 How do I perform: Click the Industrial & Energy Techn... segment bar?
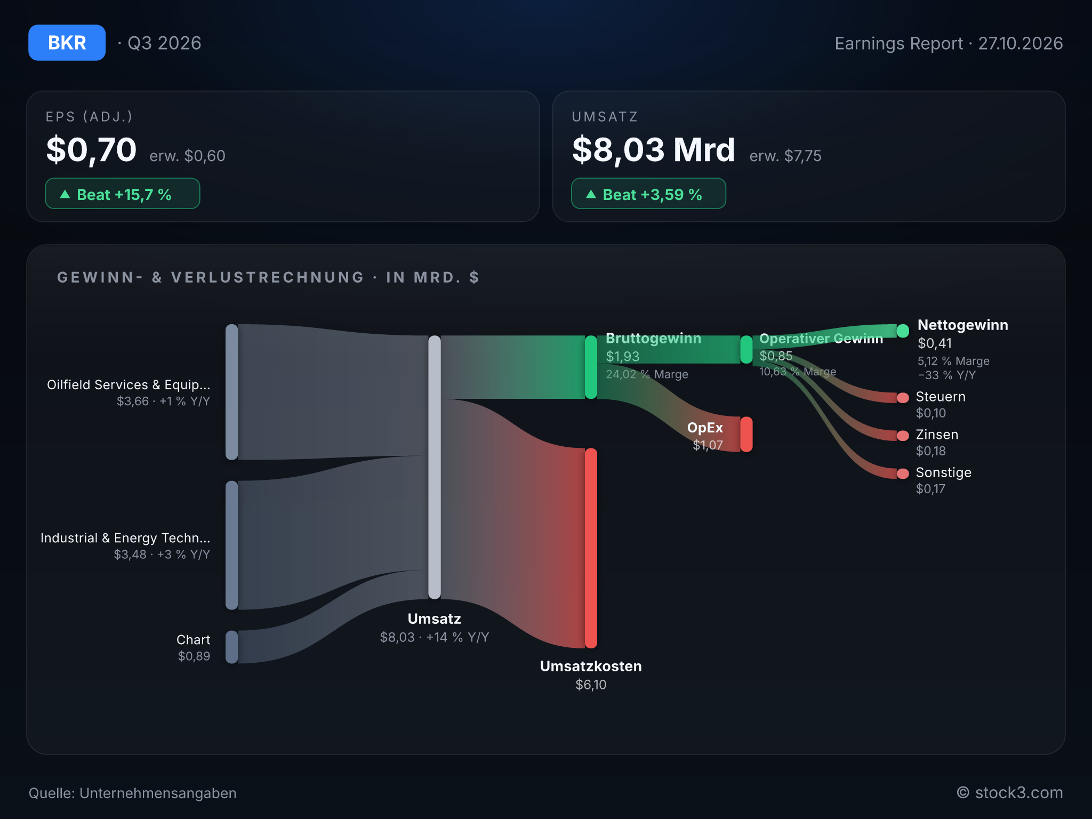point(232,545)
